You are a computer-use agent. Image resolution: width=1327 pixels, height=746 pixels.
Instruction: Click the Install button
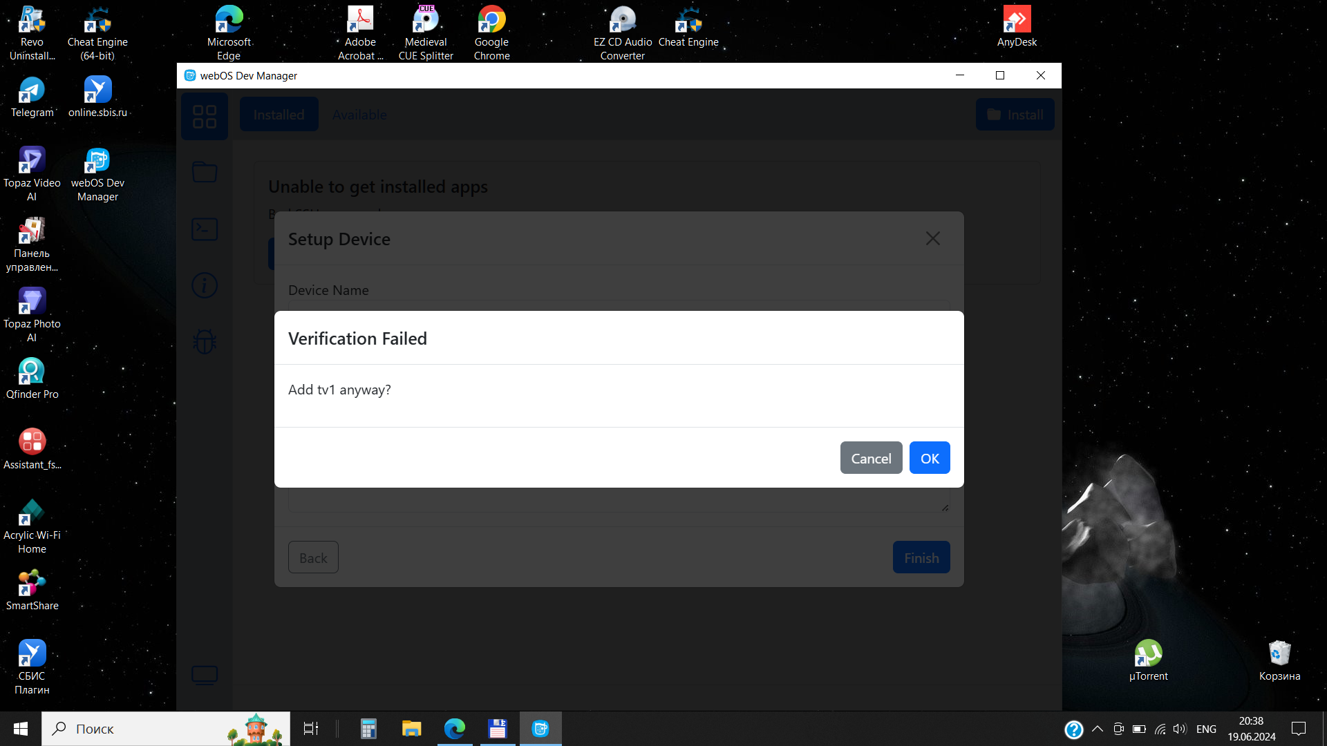point(1015,115)
